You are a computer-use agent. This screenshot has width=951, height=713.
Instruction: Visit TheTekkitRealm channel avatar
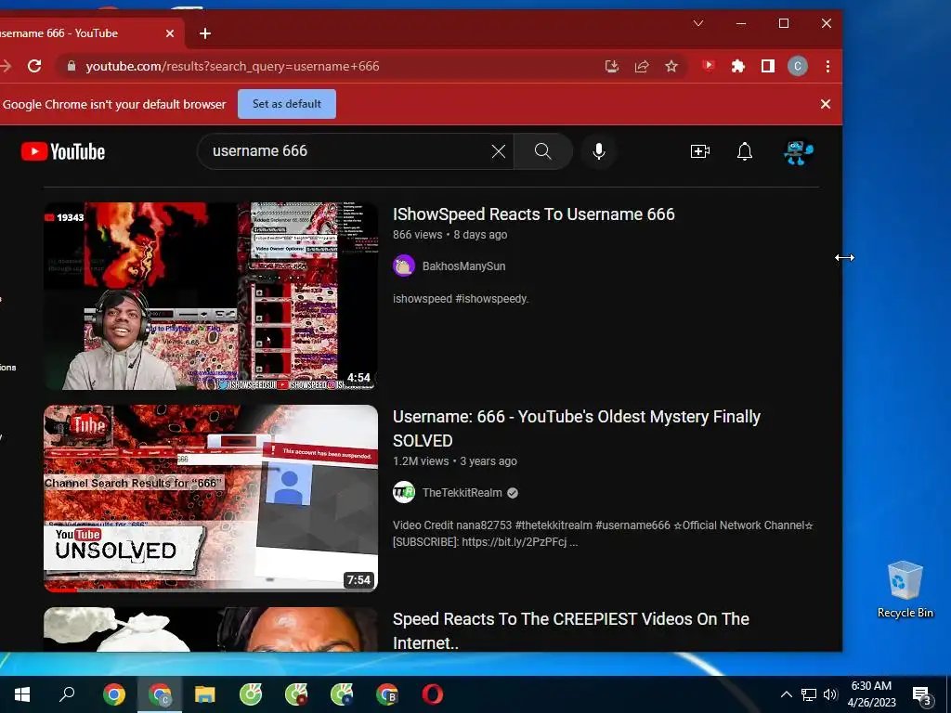pyautogui.click(x=404, y=492)
